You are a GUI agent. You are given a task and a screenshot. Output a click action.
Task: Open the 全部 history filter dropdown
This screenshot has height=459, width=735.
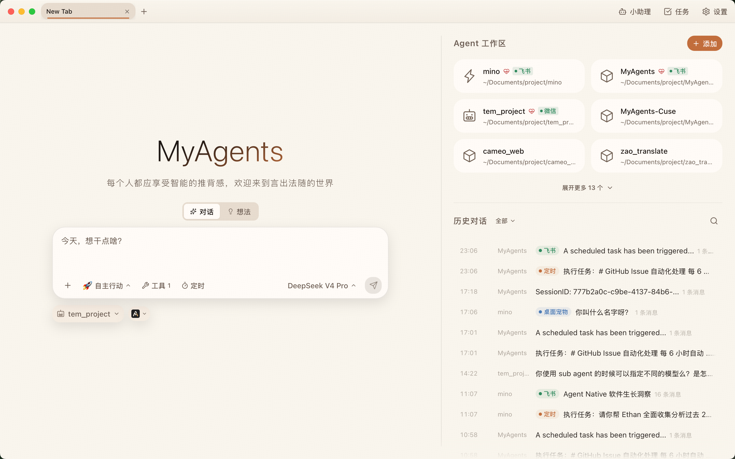[x=505, y=221]
